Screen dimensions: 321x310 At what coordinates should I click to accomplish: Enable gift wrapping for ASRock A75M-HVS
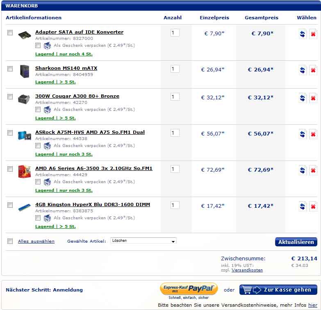38,146
